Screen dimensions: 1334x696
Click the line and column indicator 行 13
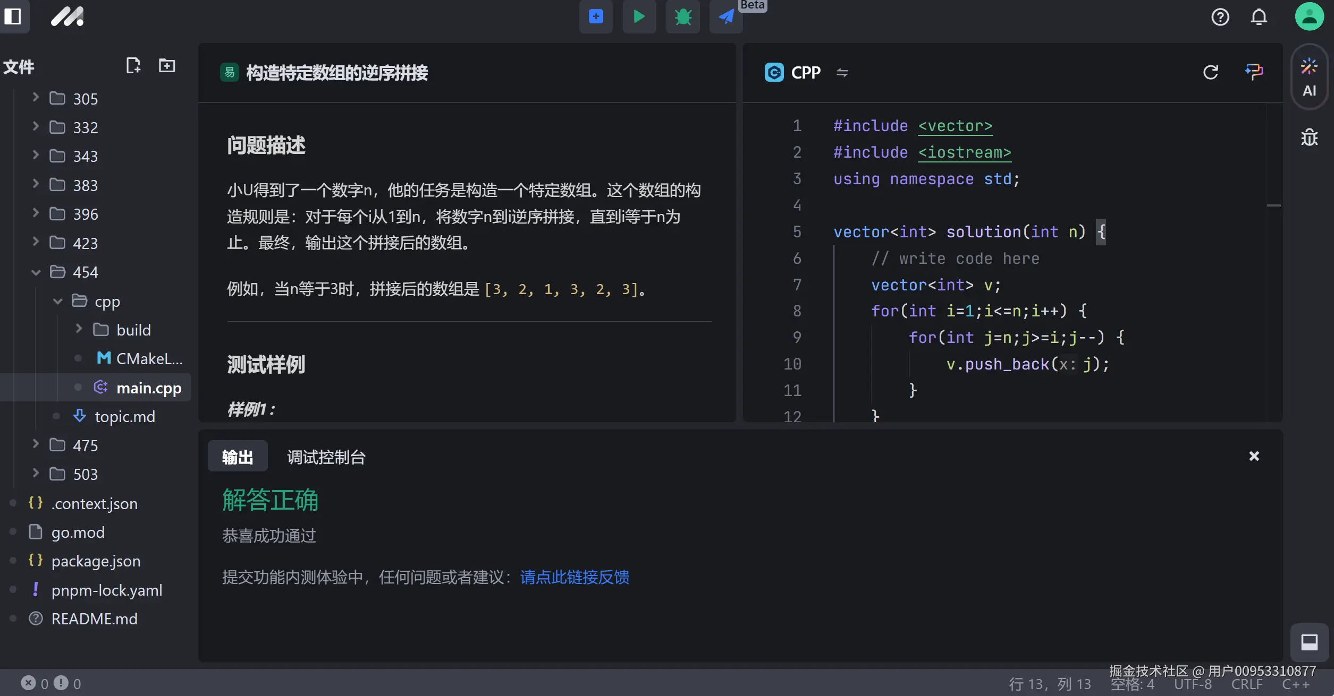(1050, 684)
